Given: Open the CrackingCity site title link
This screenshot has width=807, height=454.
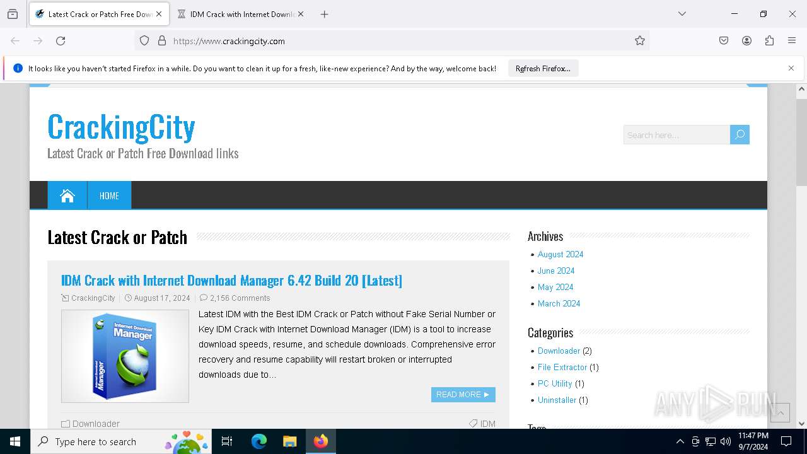Looking at the screenshot, I should (x=121, y=127).
